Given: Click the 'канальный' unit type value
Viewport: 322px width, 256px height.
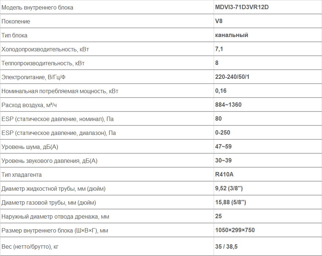Looking at the screenshot, I should pos(231,35).
